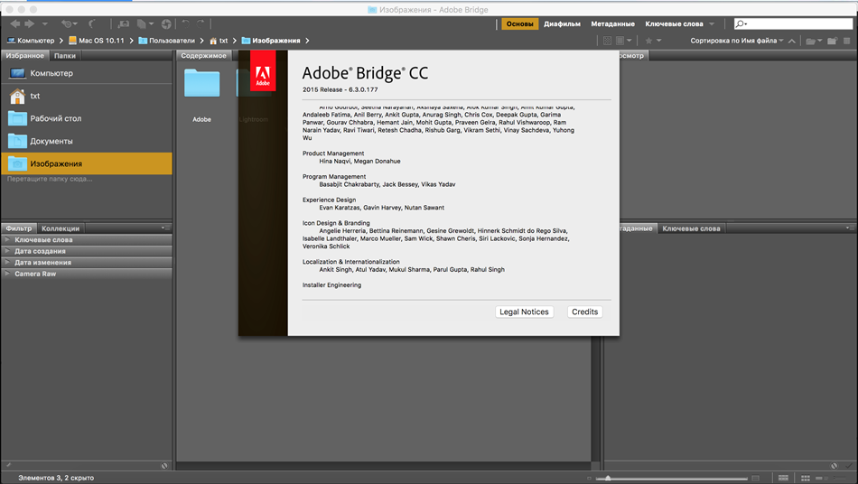Switch to Избранное tab
Viewport: 858px width, 484px height.
(25, 55)
